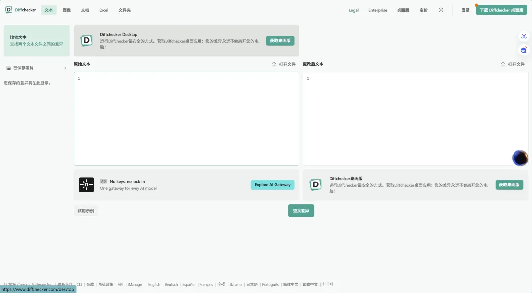Image resolution: width=532 pixels, height=293 pixels.
Task: Open the Legal link
Action: 354,10
